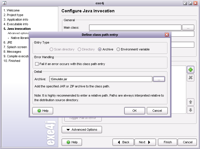Open main class browser ellipsis button
Image resolution: width=200 pixels, height=149 pixels.
pos(188,28)
